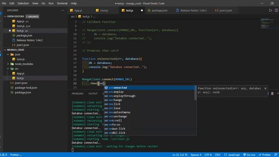Choose oncuechange suggestion
The width and height of the screenshot is (279, 157).
(149, 116)
